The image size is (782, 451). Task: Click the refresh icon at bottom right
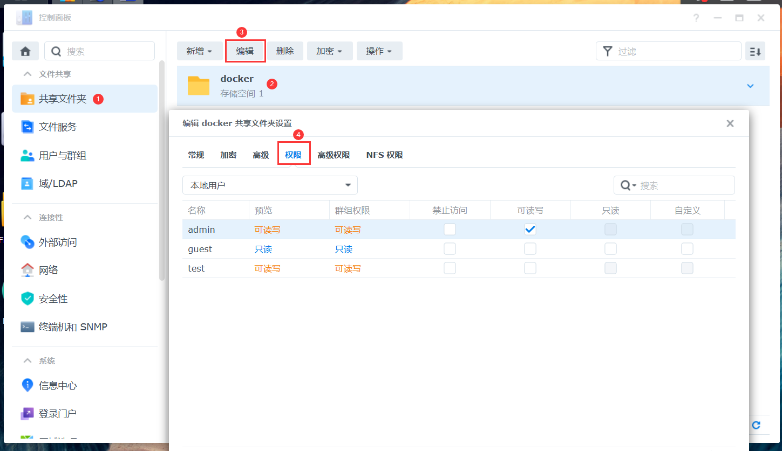click(x=756, y=425)
